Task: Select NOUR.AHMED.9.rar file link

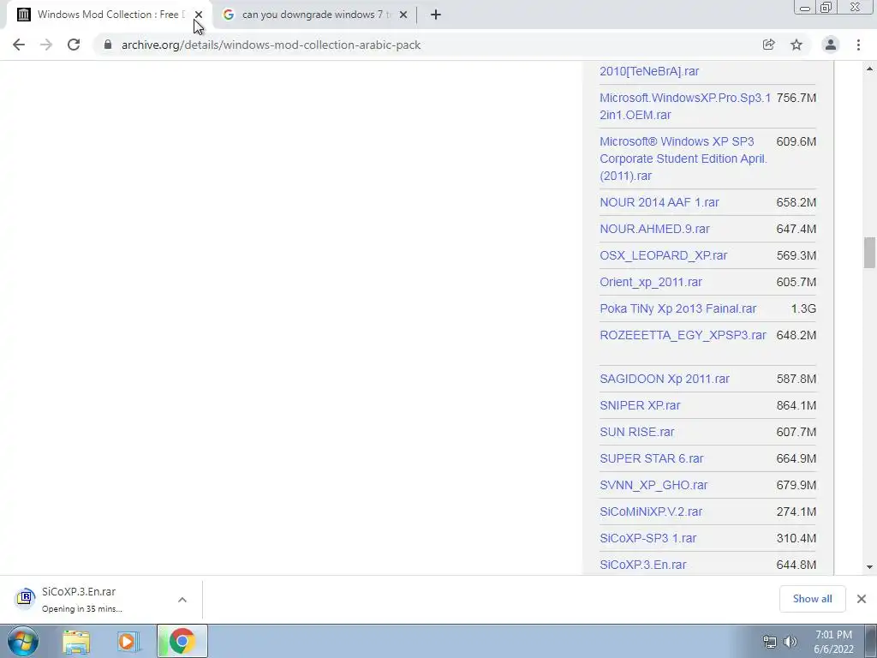Action: pos(654,229)
